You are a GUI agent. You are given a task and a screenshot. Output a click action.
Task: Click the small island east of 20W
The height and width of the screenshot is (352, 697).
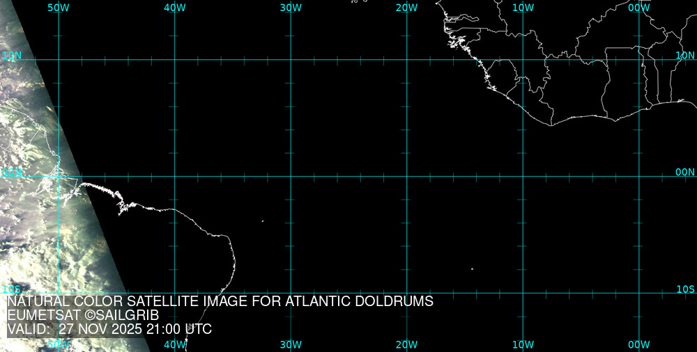tap(472, 269)
